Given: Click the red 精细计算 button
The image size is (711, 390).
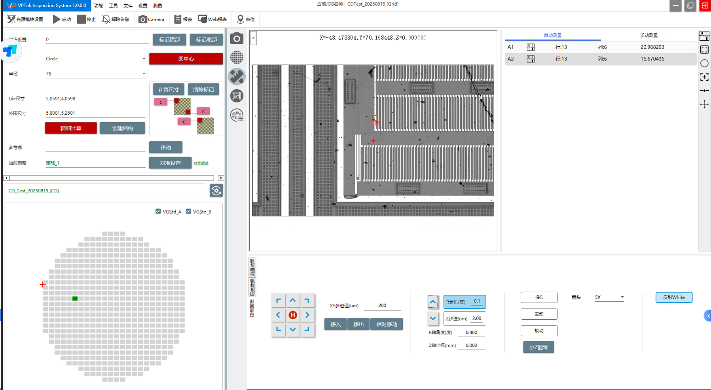Looking at the screenshot, I should pyautogui.click(x=71, y=128).
